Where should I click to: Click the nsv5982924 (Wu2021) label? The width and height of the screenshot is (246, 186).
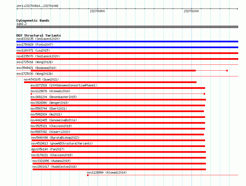tap(46, 114)
